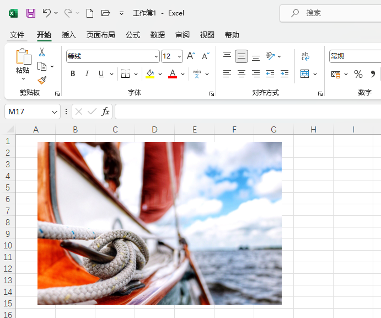This screenshot has height=318, width=381.
Task: Open fill color palette arrow
Action: pos(160,74)
